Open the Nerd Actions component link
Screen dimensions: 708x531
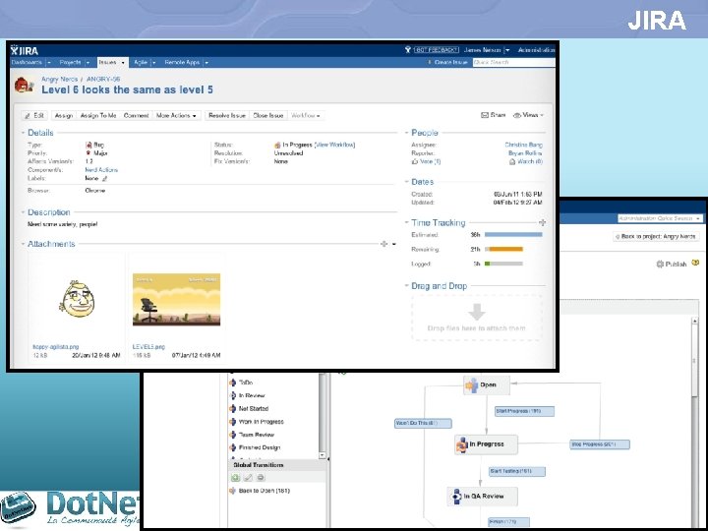click(x=101, y=170)
